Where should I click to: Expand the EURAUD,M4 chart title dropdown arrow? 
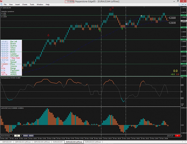coord(1,8)
